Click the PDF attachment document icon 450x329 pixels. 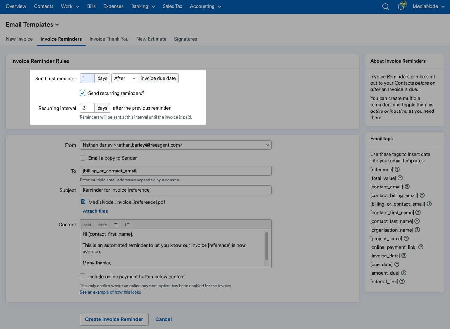tap(83, 202)
